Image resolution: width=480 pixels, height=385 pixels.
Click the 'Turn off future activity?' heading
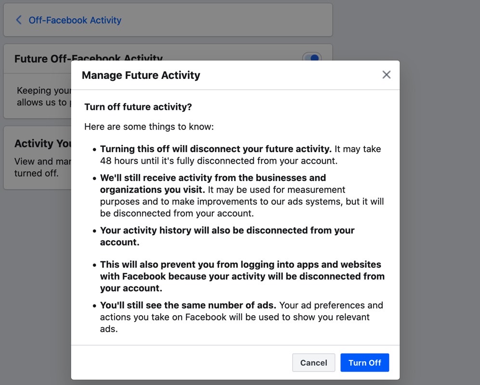click(138, 107)
